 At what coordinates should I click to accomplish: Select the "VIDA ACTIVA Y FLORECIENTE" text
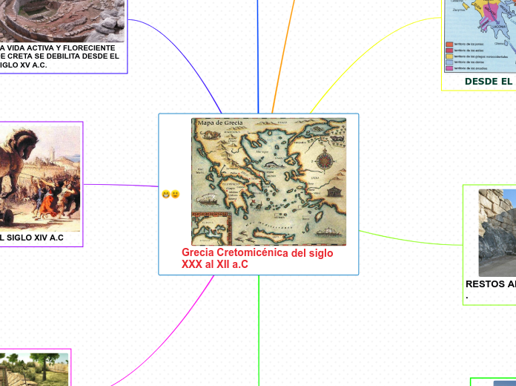tap(62, 48)
